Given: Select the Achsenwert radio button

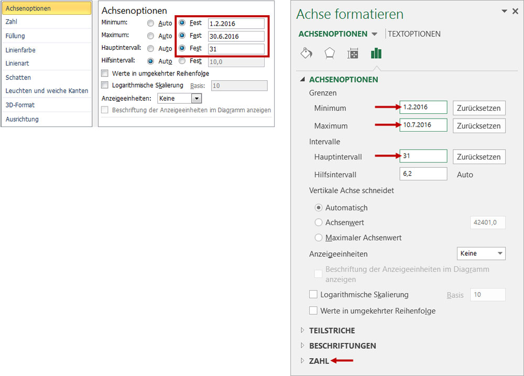Looking at the screenshot, I should pos(319,222).
